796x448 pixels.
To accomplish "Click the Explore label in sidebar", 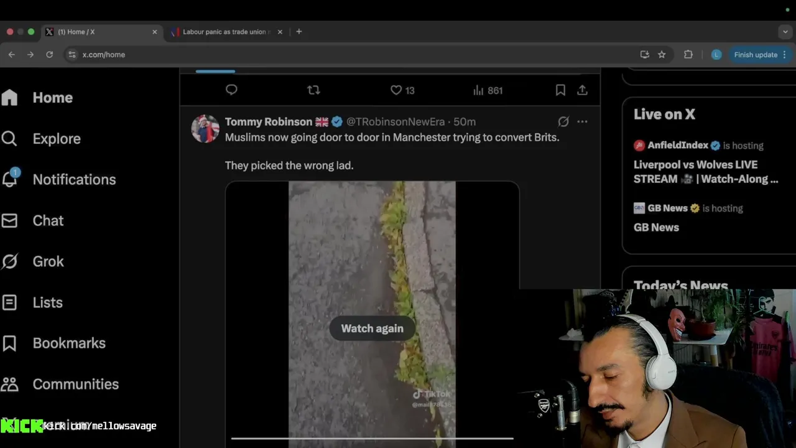I will click(x=57, y=138).
